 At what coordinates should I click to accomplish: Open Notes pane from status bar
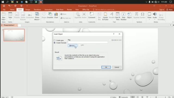click(x=113, y=97)
